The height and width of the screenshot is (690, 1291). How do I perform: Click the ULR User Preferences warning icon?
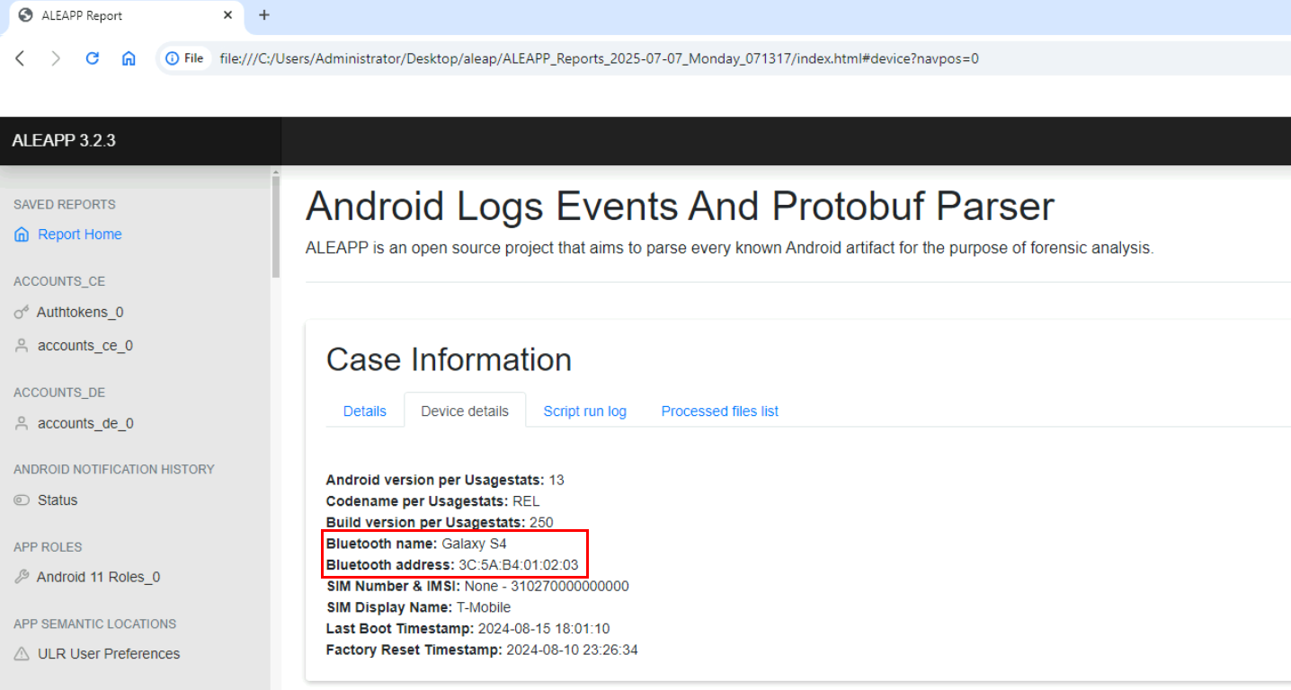point(22,654)
